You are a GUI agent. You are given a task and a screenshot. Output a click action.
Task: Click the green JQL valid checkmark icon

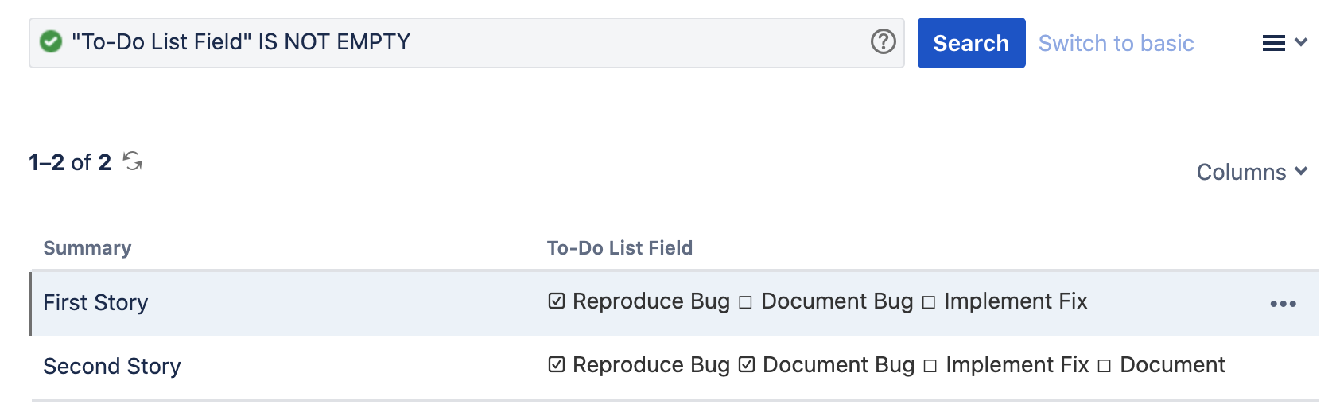pos(51,41)
